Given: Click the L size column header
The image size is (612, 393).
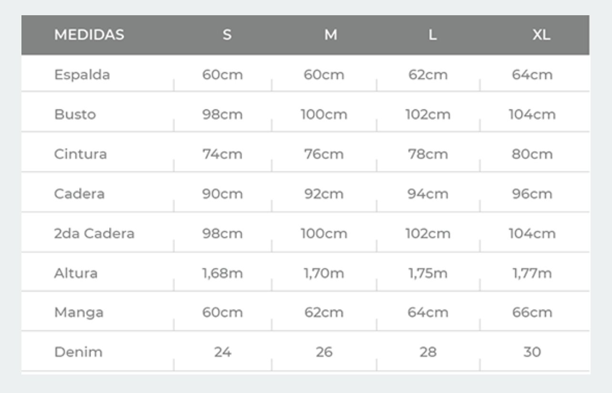Looking at the screenshot, I should coord(432,35).
